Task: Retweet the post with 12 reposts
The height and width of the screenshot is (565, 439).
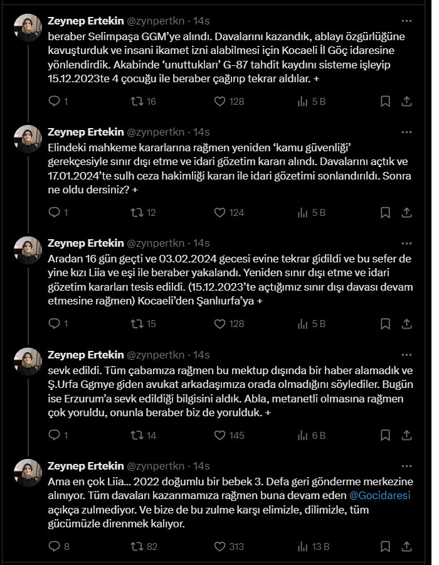Action: [137, 213]
